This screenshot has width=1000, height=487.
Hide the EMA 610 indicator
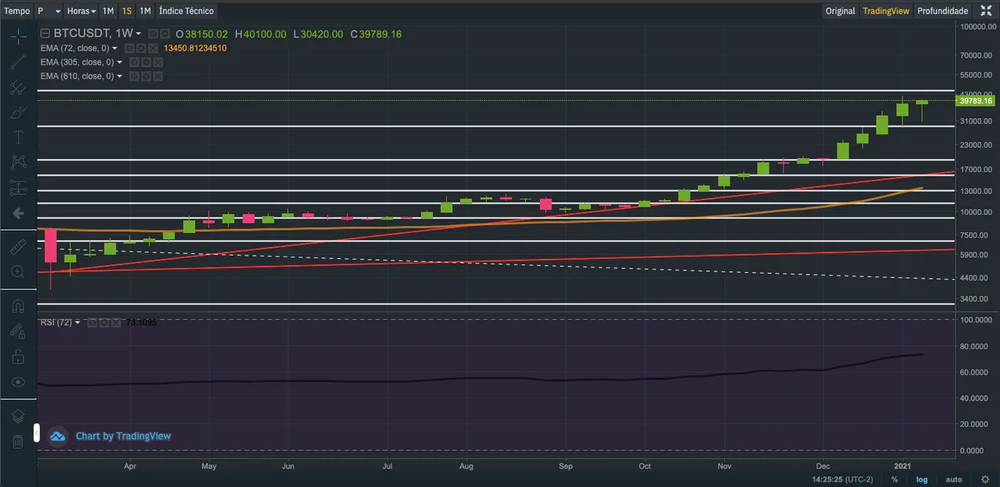134,77
